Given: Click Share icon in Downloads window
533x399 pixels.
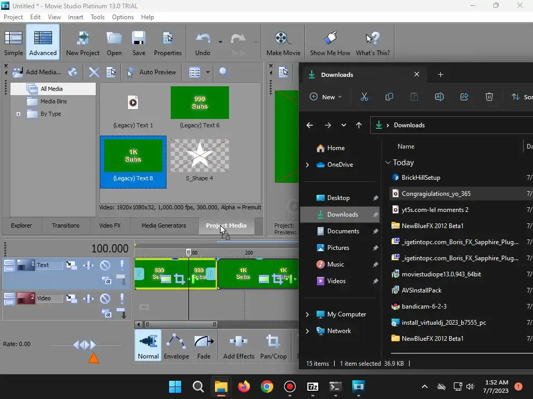Looking at the screenshot, I should 464,97.
